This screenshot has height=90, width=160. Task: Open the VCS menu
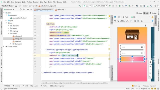click(54, 2)
